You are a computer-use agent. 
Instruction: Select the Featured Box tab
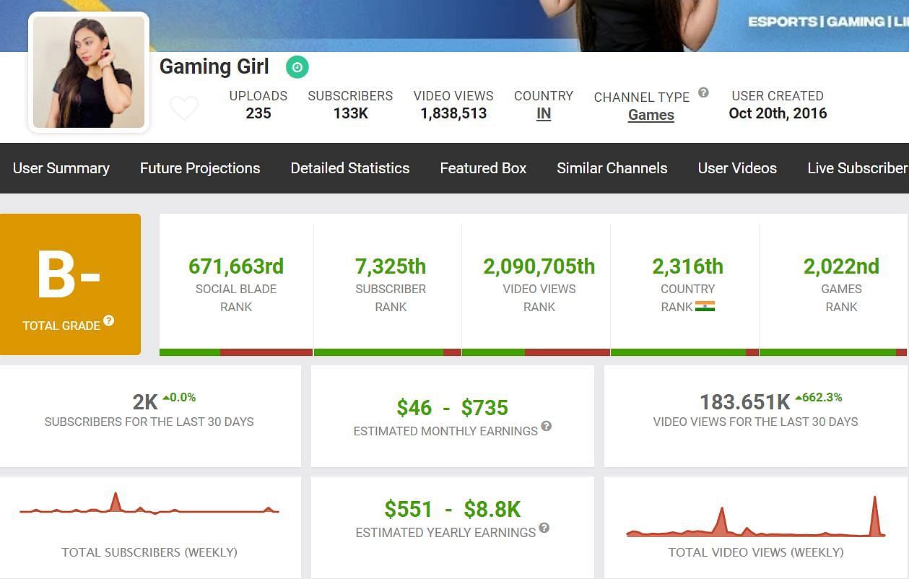483,168
